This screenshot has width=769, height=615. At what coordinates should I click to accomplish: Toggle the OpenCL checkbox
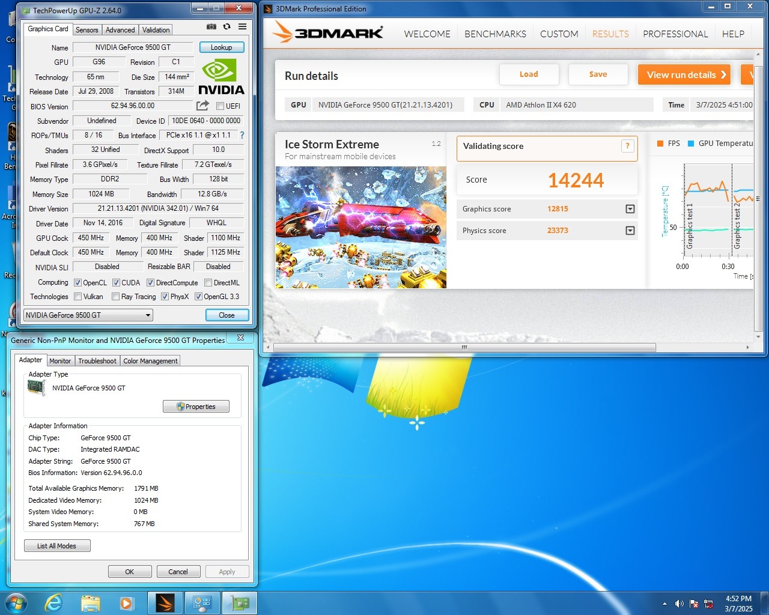tap(78, 283)
